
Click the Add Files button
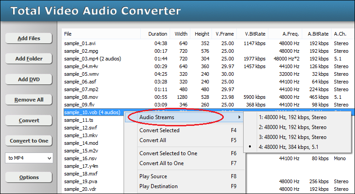[x=29, y=38]
